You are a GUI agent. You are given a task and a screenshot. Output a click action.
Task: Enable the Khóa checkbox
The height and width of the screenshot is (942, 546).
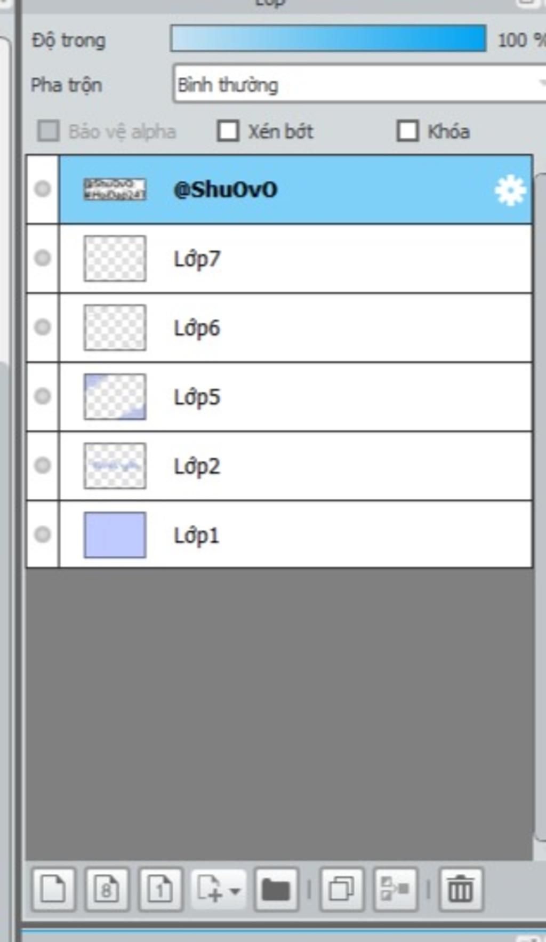click(408, 131)
